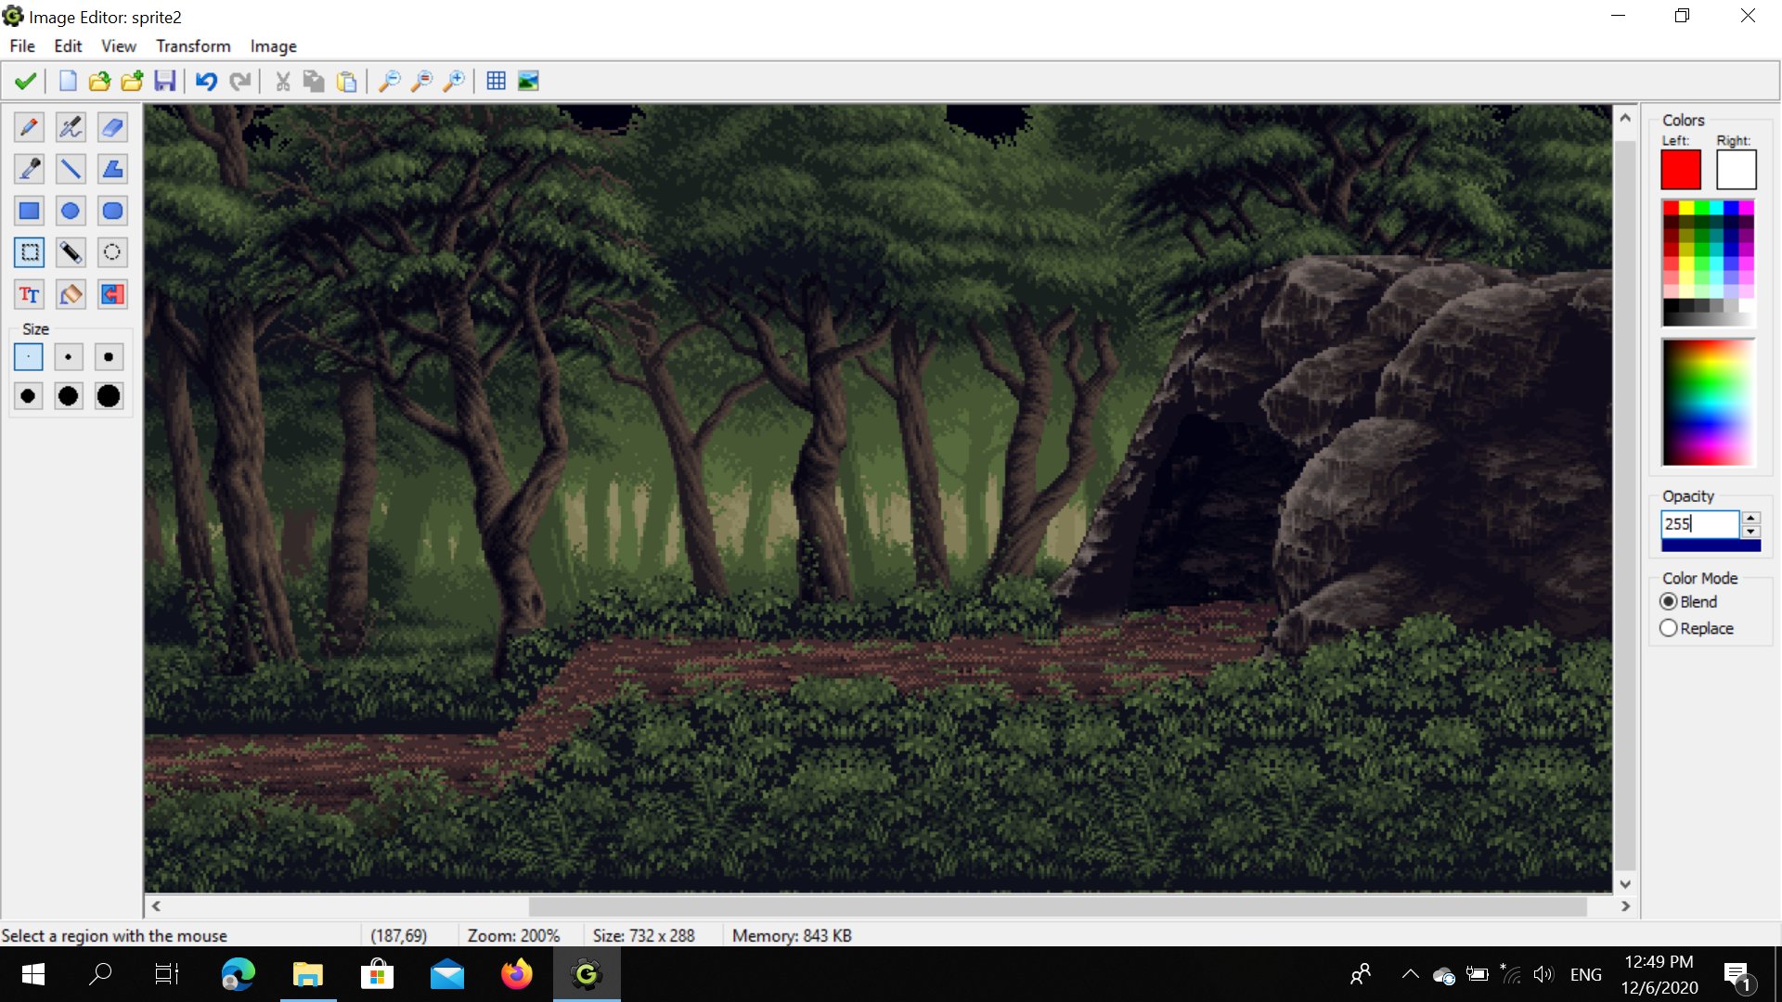Pick the Paint Bucket fill tool
This screenshot has width=1782, height=1002.
pos(71,294)
